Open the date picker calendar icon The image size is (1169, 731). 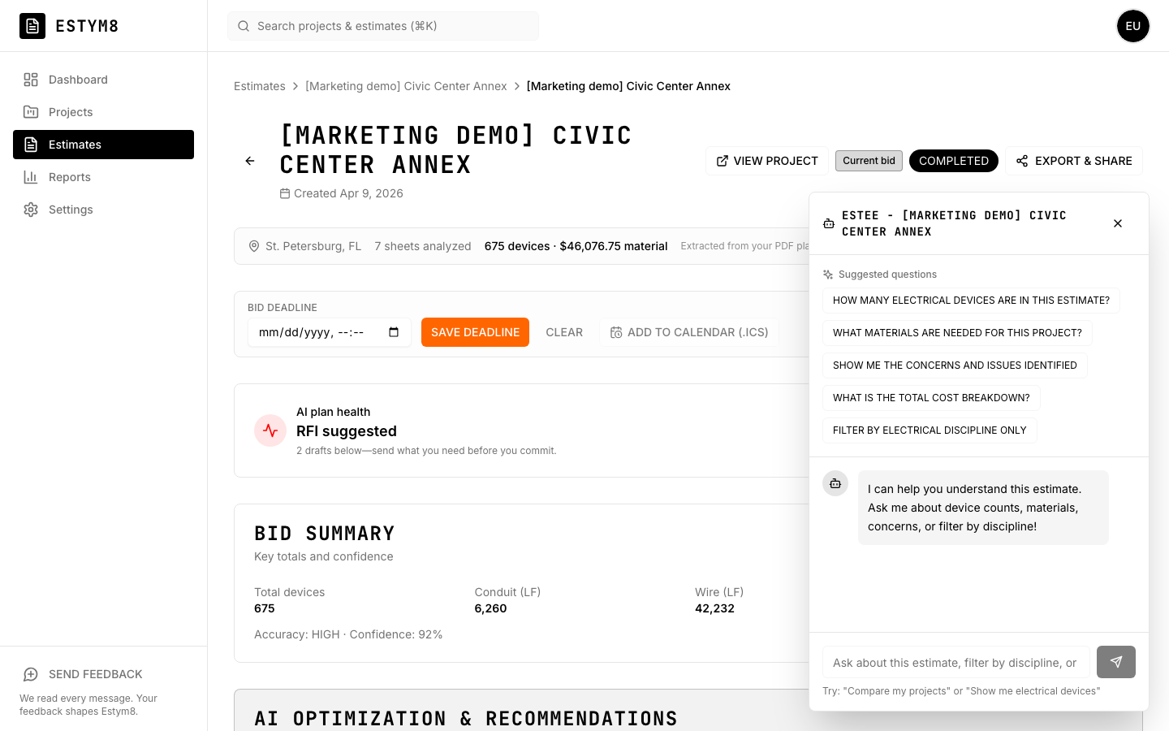tap(394, 332)
